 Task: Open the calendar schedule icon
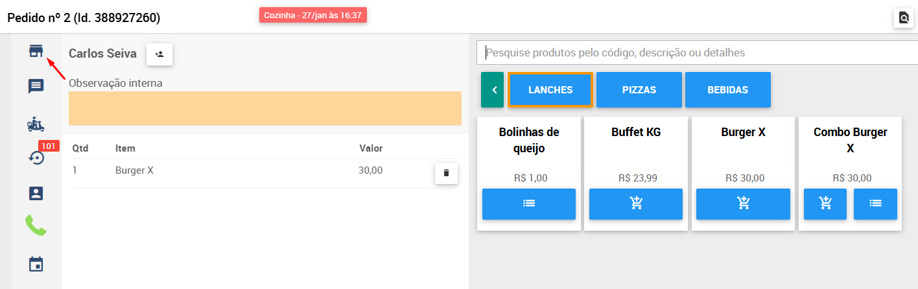tap(36, 264)
